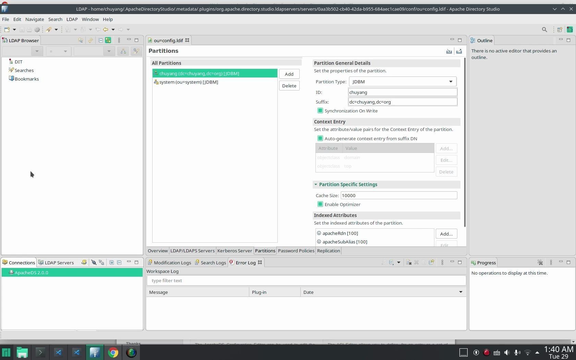Click the partition ID field containing chuyang
The height and width of the screenshot is (360, 576).
403,92
